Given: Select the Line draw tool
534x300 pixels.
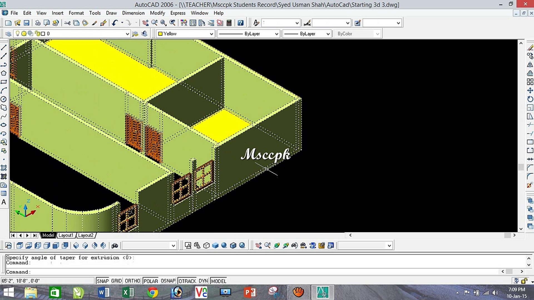Looking at the screenshot, I should coord(4,47).
